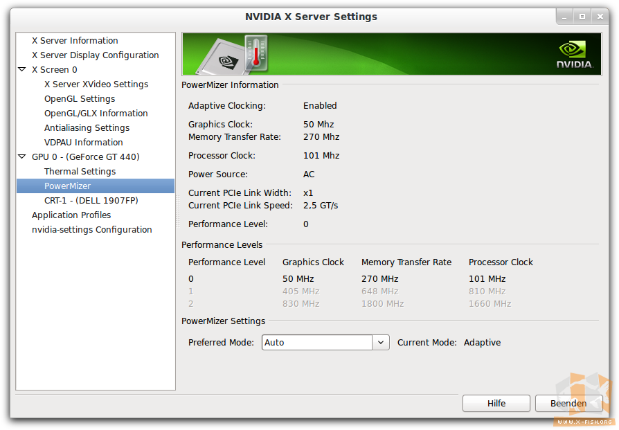Open Thermal Settings for the GPU

click(x=80, y=172)
